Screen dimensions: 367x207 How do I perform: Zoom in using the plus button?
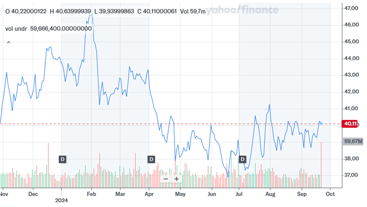177,179
